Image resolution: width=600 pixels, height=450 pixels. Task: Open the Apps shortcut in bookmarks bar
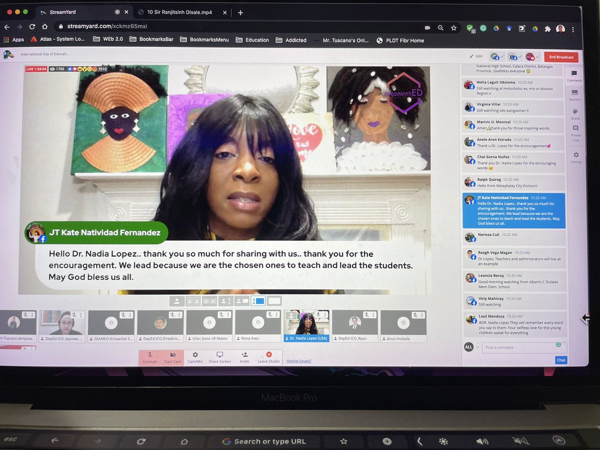tap(14, 39)
